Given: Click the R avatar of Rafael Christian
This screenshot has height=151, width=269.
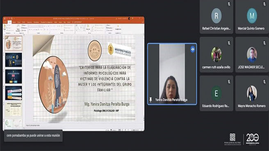Looking at the screenshot, I should 217,16.
